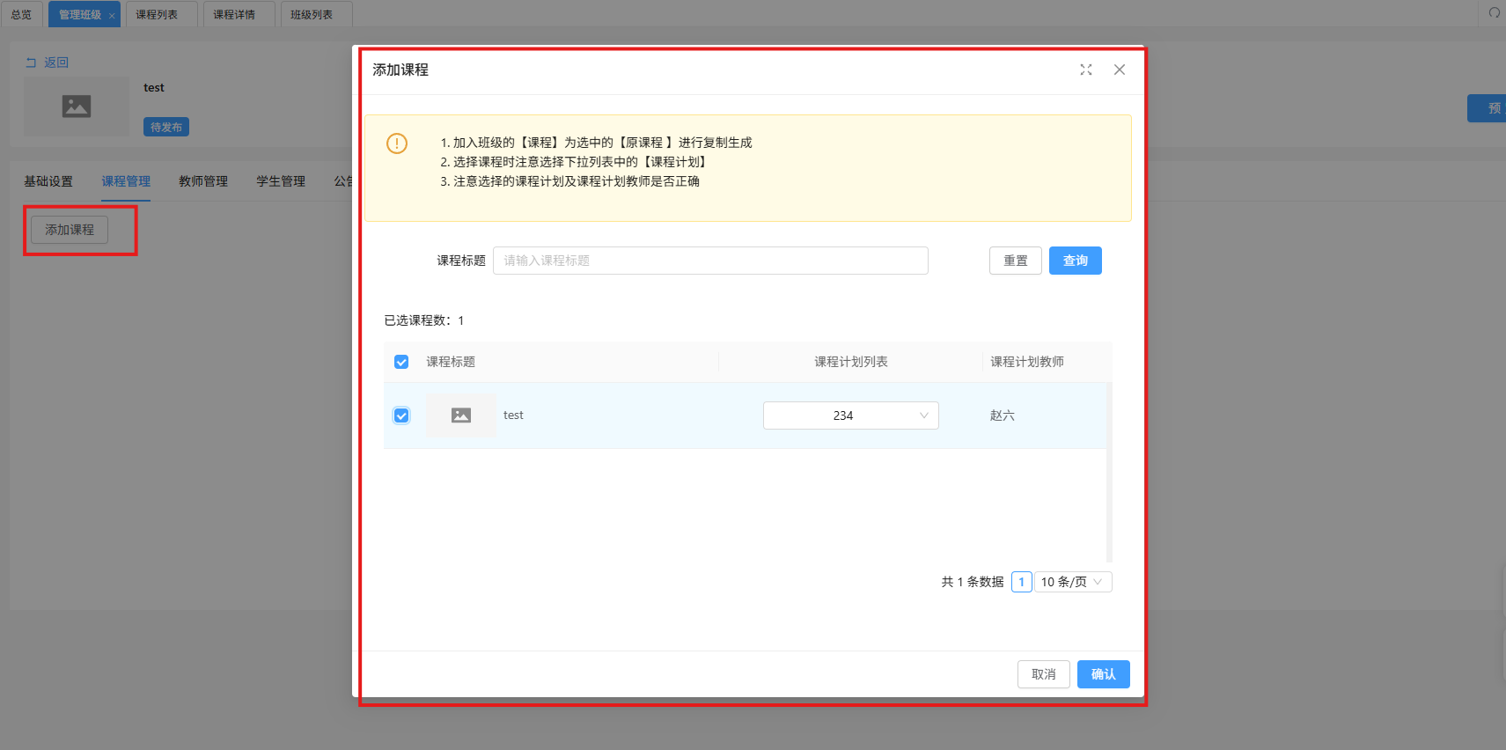Click the test course thumbnail image in table
The height and width of the screenshot is (750, 1506).
461,415
